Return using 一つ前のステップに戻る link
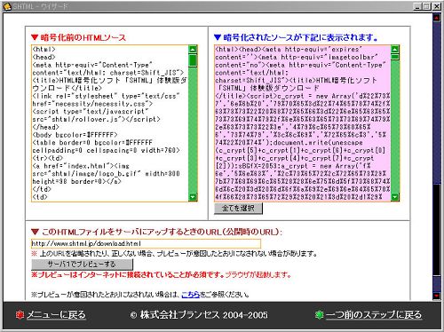The width and height of the screenshot is (444, 332). tap(374, 315)
